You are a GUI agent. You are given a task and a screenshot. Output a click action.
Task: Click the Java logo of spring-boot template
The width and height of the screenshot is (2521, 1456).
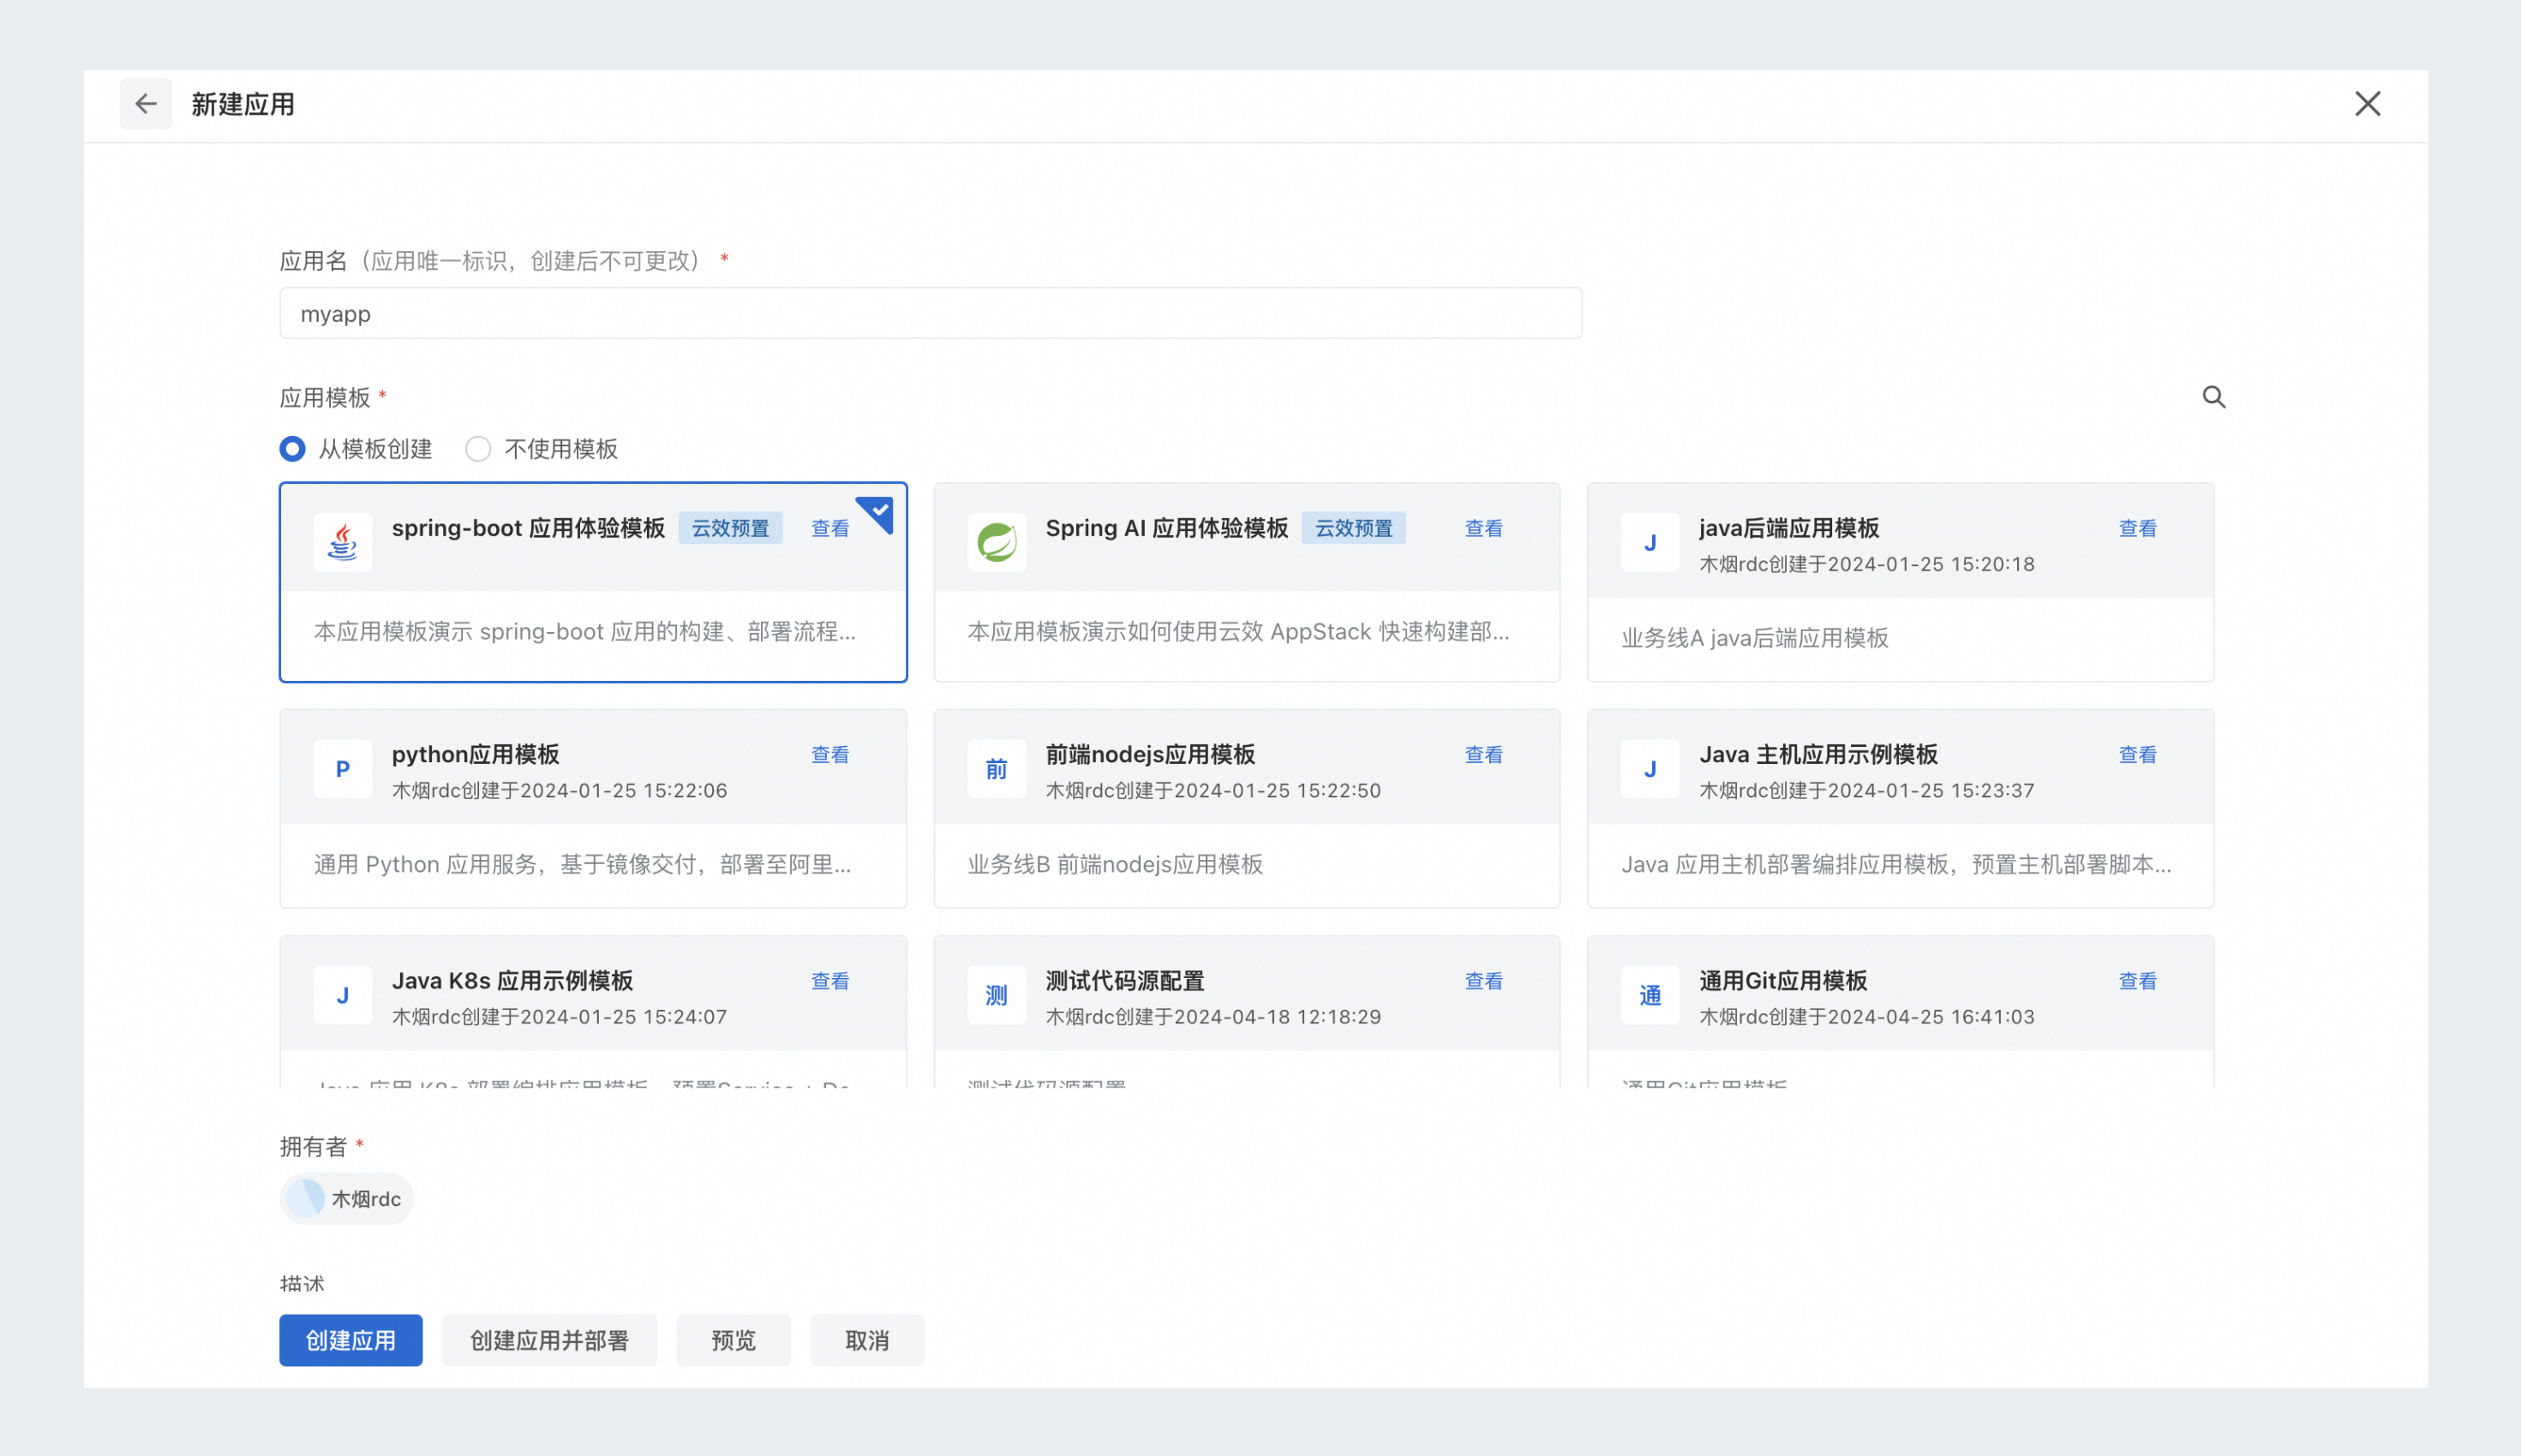(x=343, y=543)
